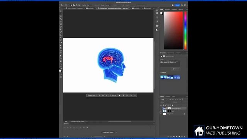The height and width of the screenshot is (139, 247).
Task: Click the prompt text box in Properties
Action: [170, 63]
